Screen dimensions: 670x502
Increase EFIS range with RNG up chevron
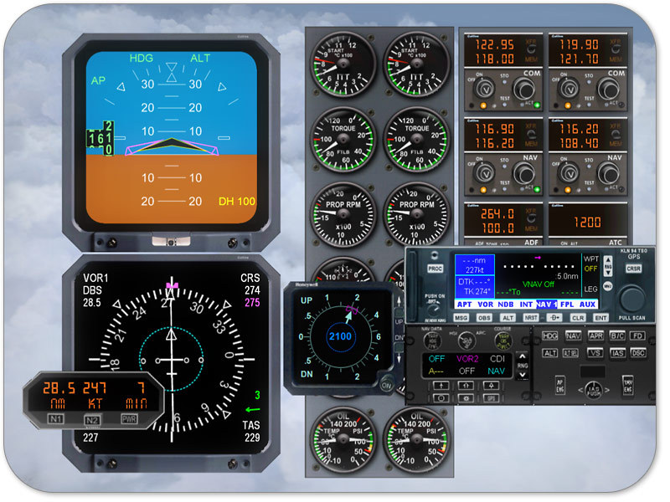tap(523, 356)
